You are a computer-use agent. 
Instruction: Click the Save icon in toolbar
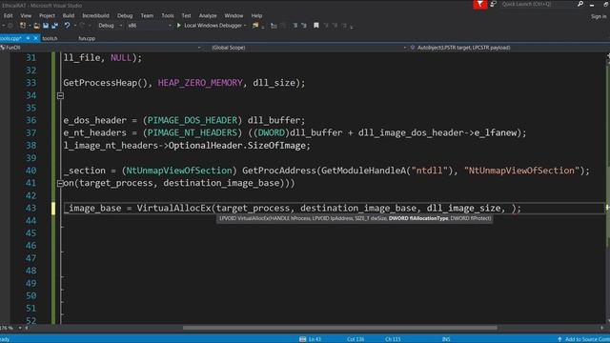(46, 26)
